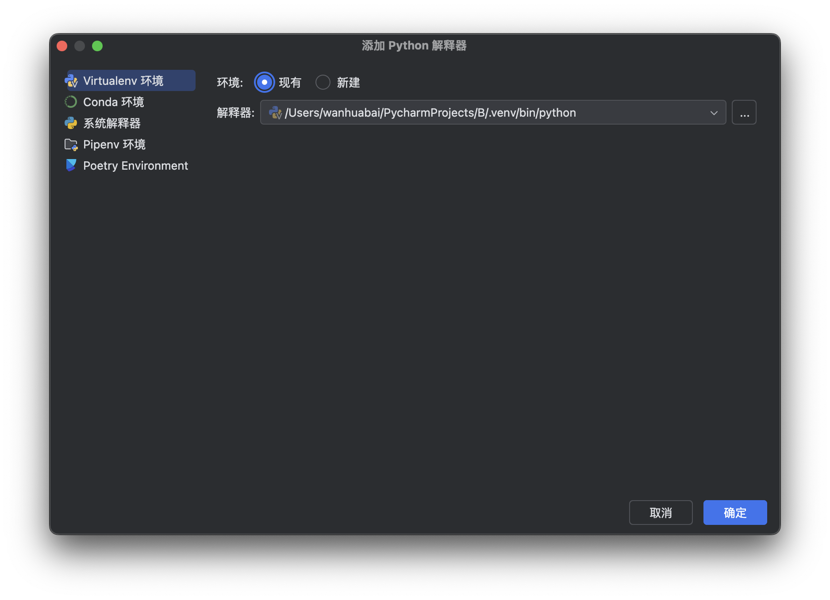Open the 系统解释器 text label
Image resolution: width=830 pixels, height=600 pixels.
(112, 123)
